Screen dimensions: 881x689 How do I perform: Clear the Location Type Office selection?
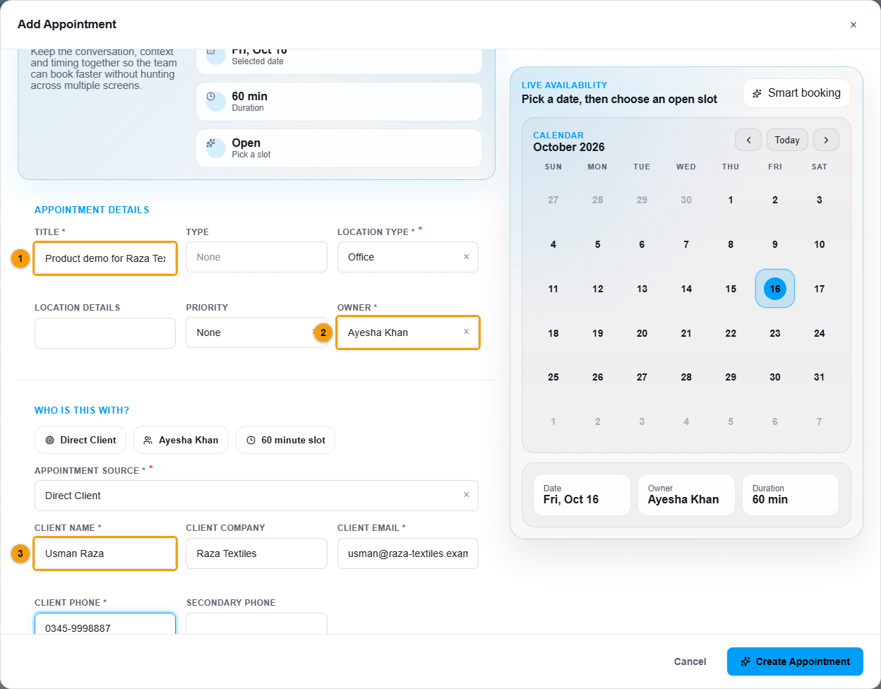point(466,257)
